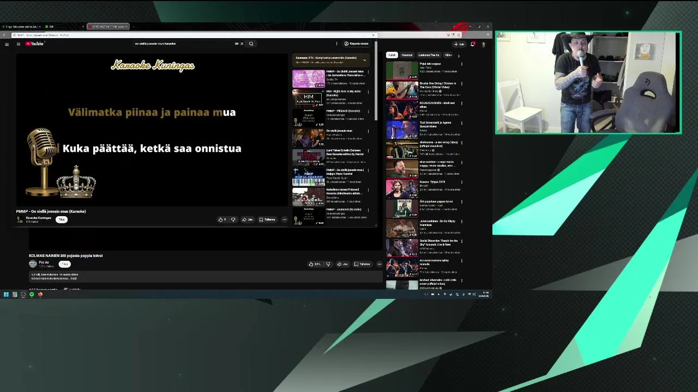Click the Kirjaudu sisään sign-in button
The height and width of the screenshot is (392, 698).
tap(356, 44)
